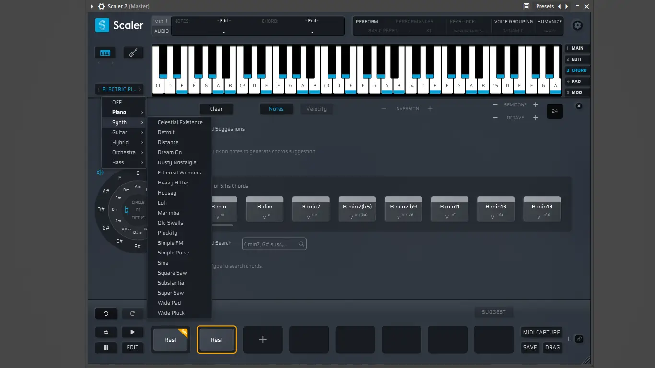The height and width of the screenshot is (368, 655).
Task: Click the natural sign in the circle of fifths
Action: [x=127, y=210]
